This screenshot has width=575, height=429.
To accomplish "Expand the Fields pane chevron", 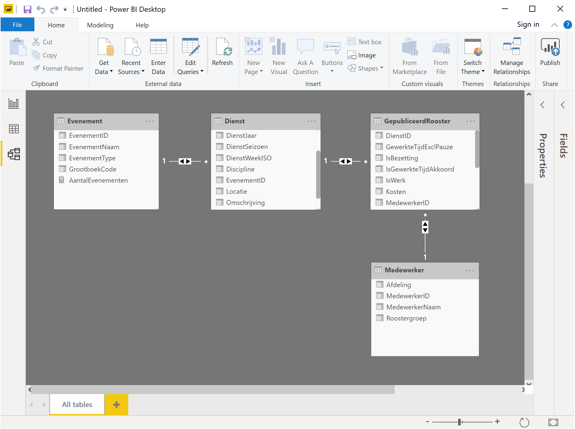I will (x=563, y=105).
